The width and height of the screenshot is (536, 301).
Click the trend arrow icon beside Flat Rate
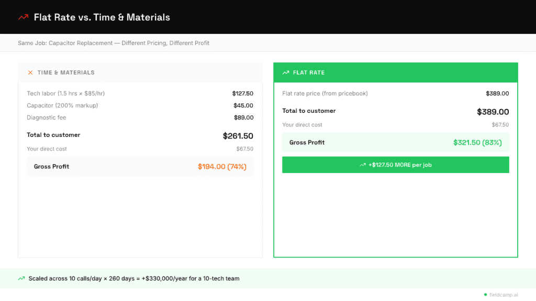[x=286, y=73]
